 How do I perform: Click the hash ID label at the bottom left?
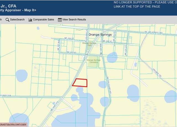tap(13, 125)
